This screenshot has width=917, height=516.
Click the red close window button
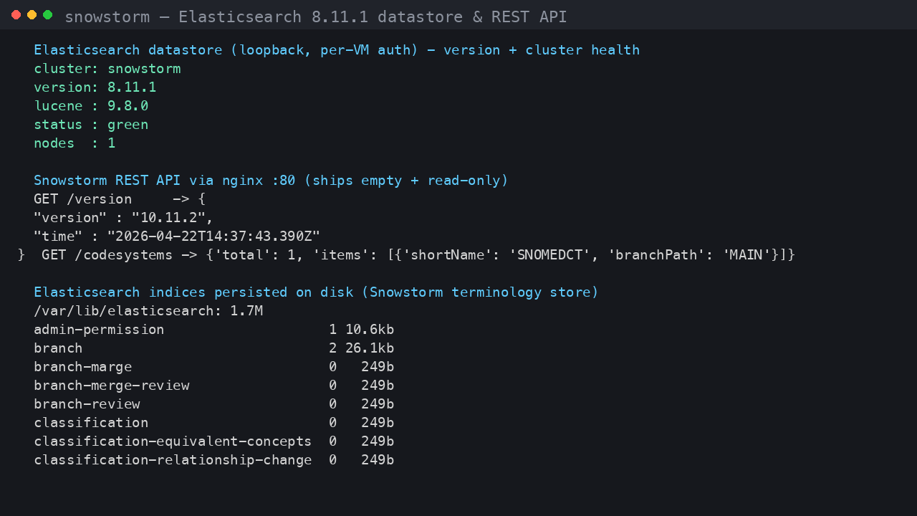click(x=16, y=15)
